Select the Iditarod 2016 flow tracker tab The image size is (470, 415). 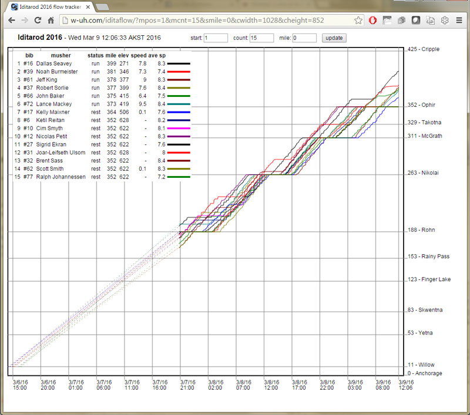point(51,7)
